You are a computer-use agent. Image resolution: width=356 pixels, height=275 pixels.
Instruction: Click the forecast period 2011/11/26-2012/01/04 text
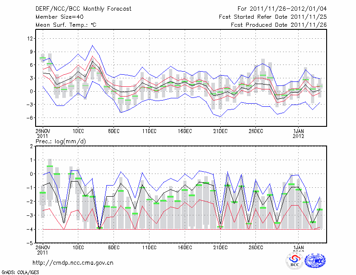pos(282,8)
